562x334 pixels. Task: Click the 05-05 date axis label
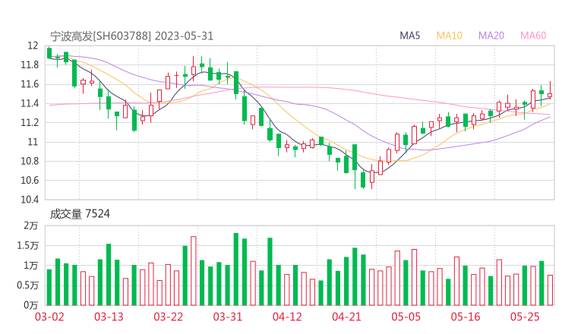click(406, 317)
